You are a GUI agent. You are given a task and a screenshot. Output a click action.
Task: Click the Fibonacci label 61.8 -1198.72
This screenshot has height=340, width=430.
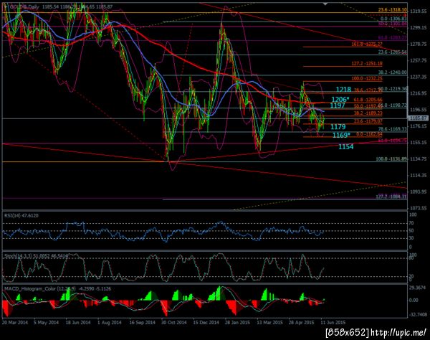tap(393, 105)
